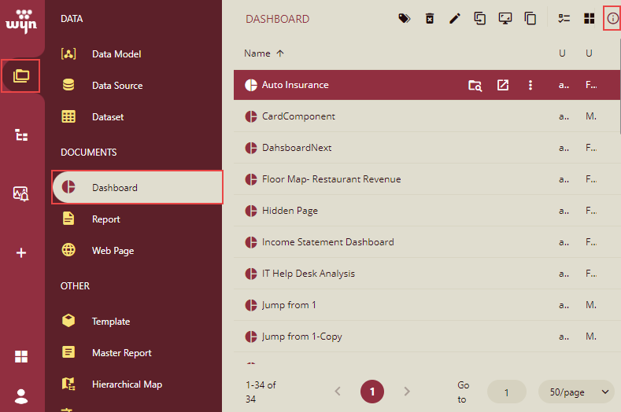Open the 50/page dropdown
Screen dimensions: 621x412
coord(576,392)
